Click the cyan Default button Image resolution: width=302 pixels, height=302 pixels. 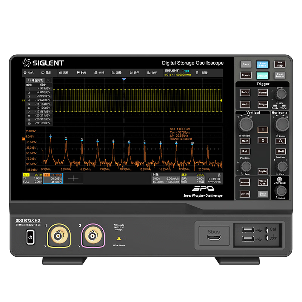(x=262, y=75)
